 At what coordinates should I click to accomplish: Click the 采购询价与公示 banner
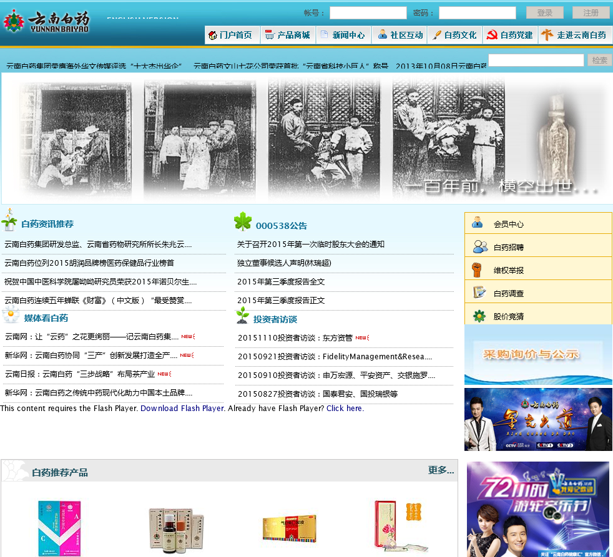(538, 355)
